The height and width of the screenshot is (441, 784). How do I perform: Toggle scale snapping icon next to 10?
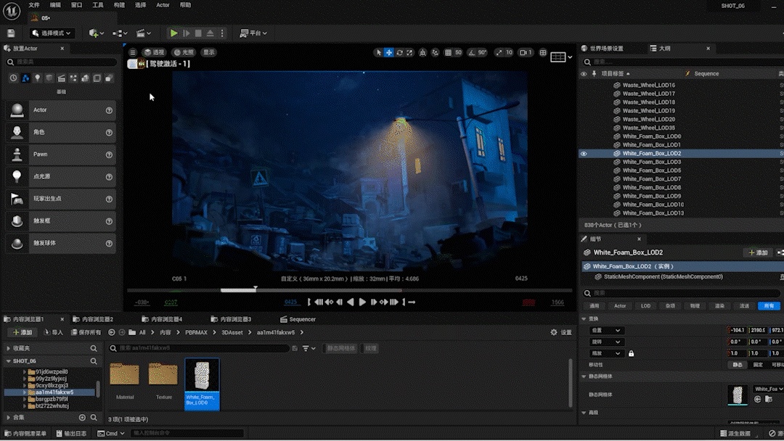499,52
